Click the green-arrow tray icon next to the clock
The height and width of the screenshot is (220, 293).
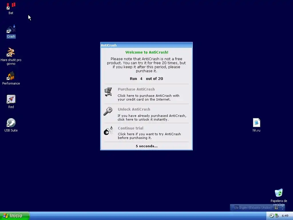point(277,216)
